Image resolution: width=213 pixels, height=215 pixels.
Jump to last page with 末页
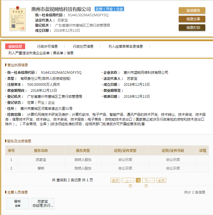coord(161,180)
